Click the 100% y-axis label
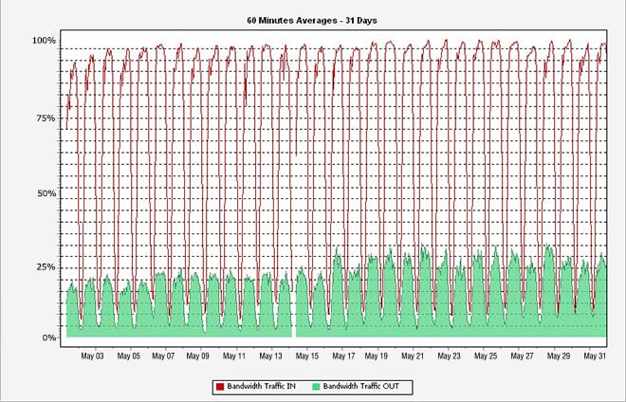Image resolution: width=626 pixels, height=402 pixels. [44, 41]
